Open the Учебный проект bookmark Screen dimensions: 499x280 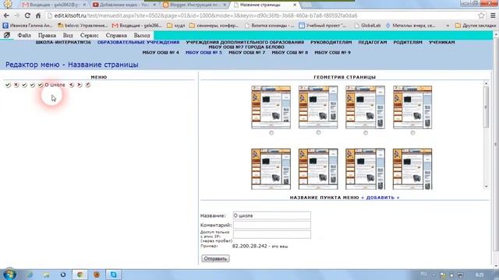point(323,26)
